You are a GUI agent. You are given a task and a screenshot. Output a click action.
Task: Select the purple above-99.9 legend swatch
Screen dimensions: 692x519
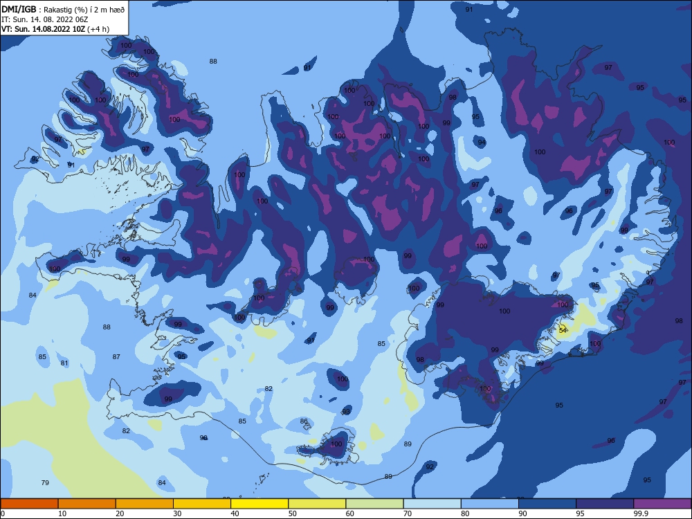[662, 504]
